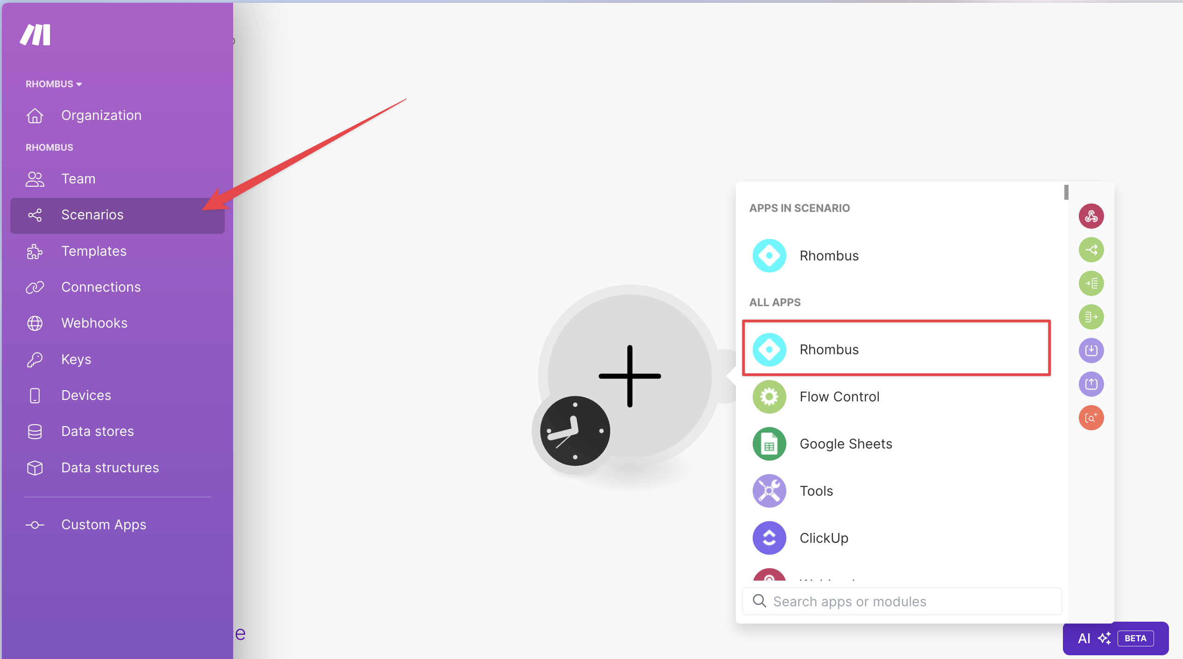Open the Team page
This screenshot has height=659, width=1183.
tap(117, 179)
